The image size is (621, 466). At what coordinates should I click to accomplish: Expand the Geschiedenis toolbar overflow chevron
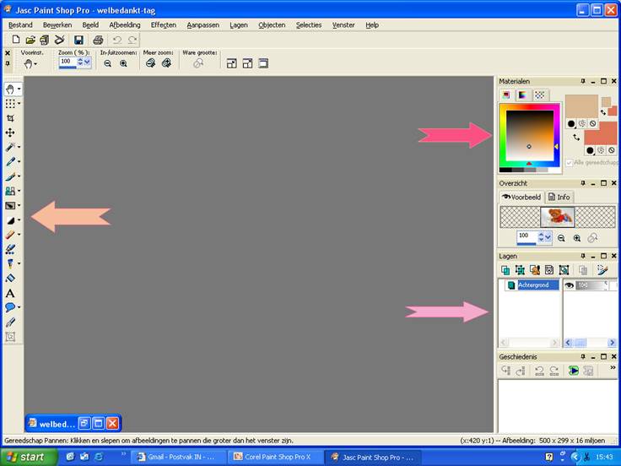pyautogui.click(x=613, y=368)
